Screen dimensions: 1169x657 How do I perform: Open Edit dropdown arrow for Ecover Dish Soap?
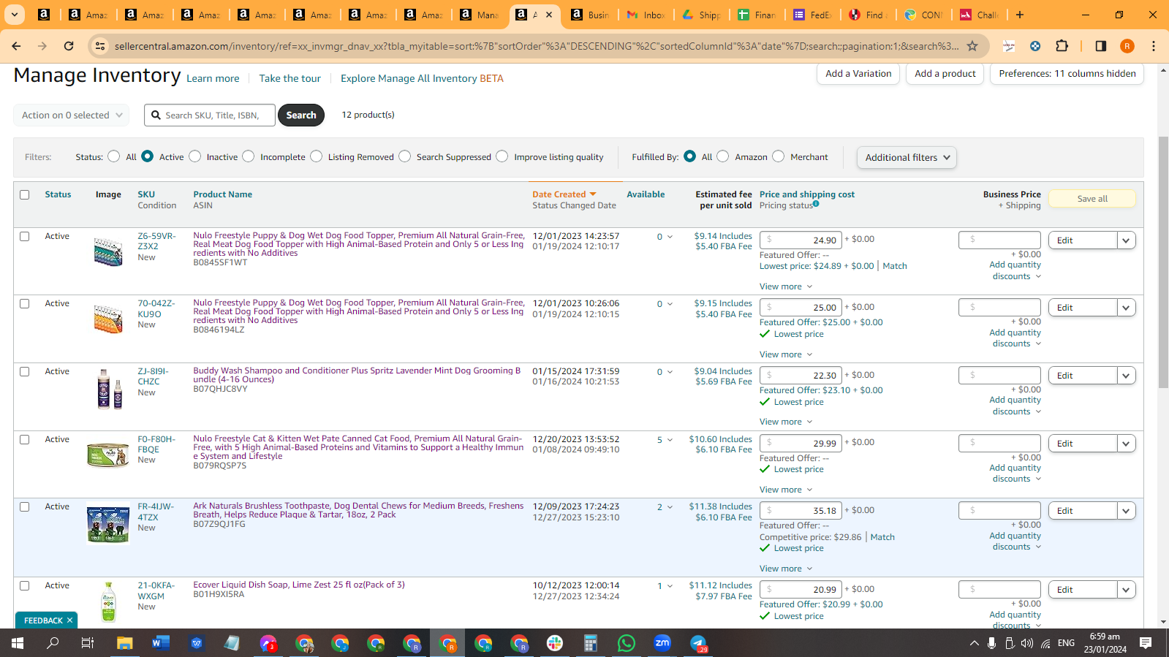pyautogui.click(x=1126, y=590)
